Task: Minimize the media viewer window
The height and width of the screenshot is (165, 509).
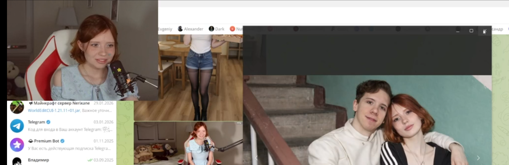Action: coord(458,31)
